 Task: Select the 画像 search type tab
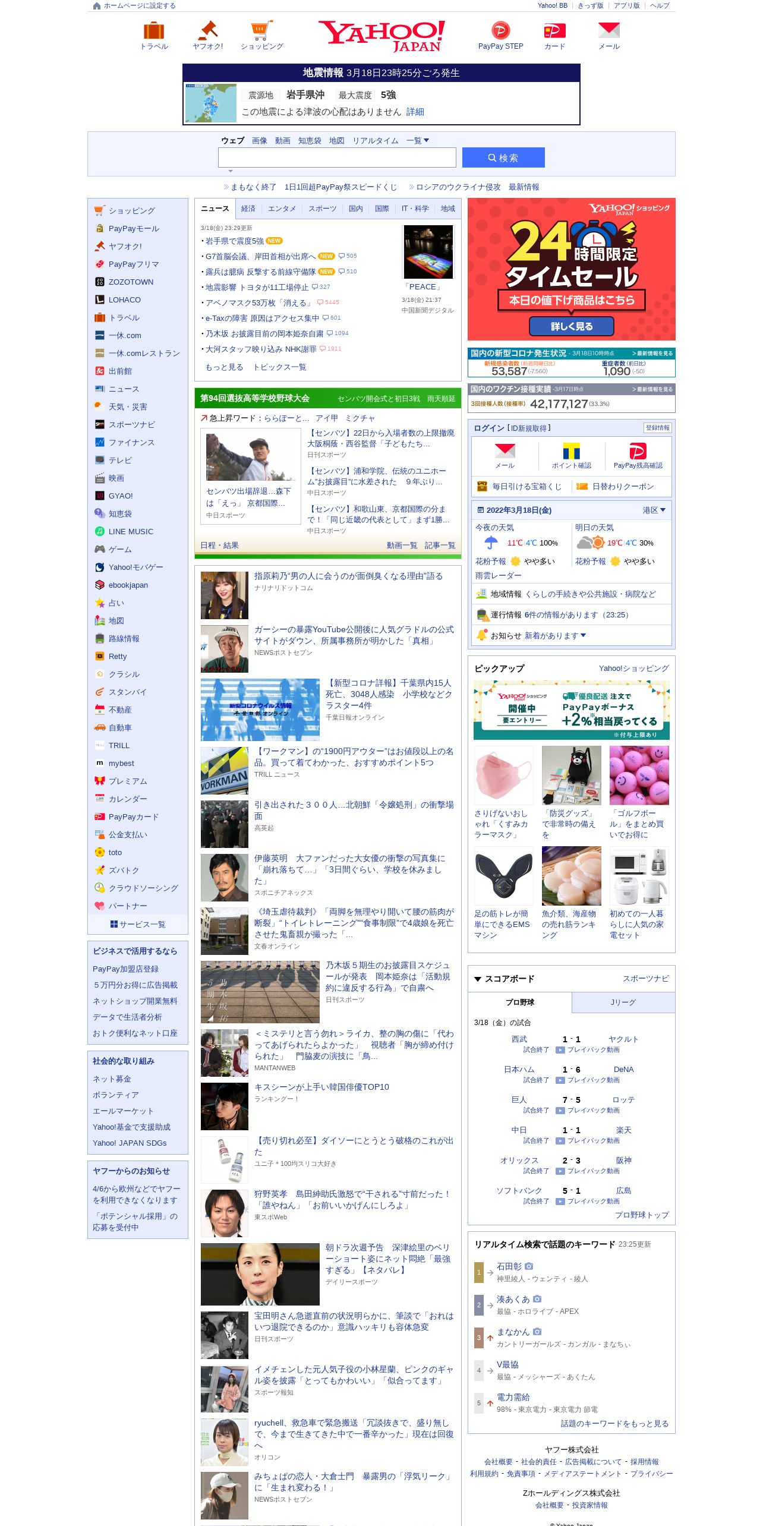tap(260, 141)
